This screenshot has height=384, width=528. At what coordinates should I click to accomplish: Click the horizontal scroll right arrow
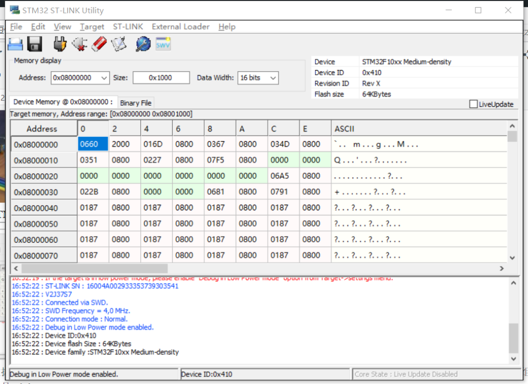point(502,268)
